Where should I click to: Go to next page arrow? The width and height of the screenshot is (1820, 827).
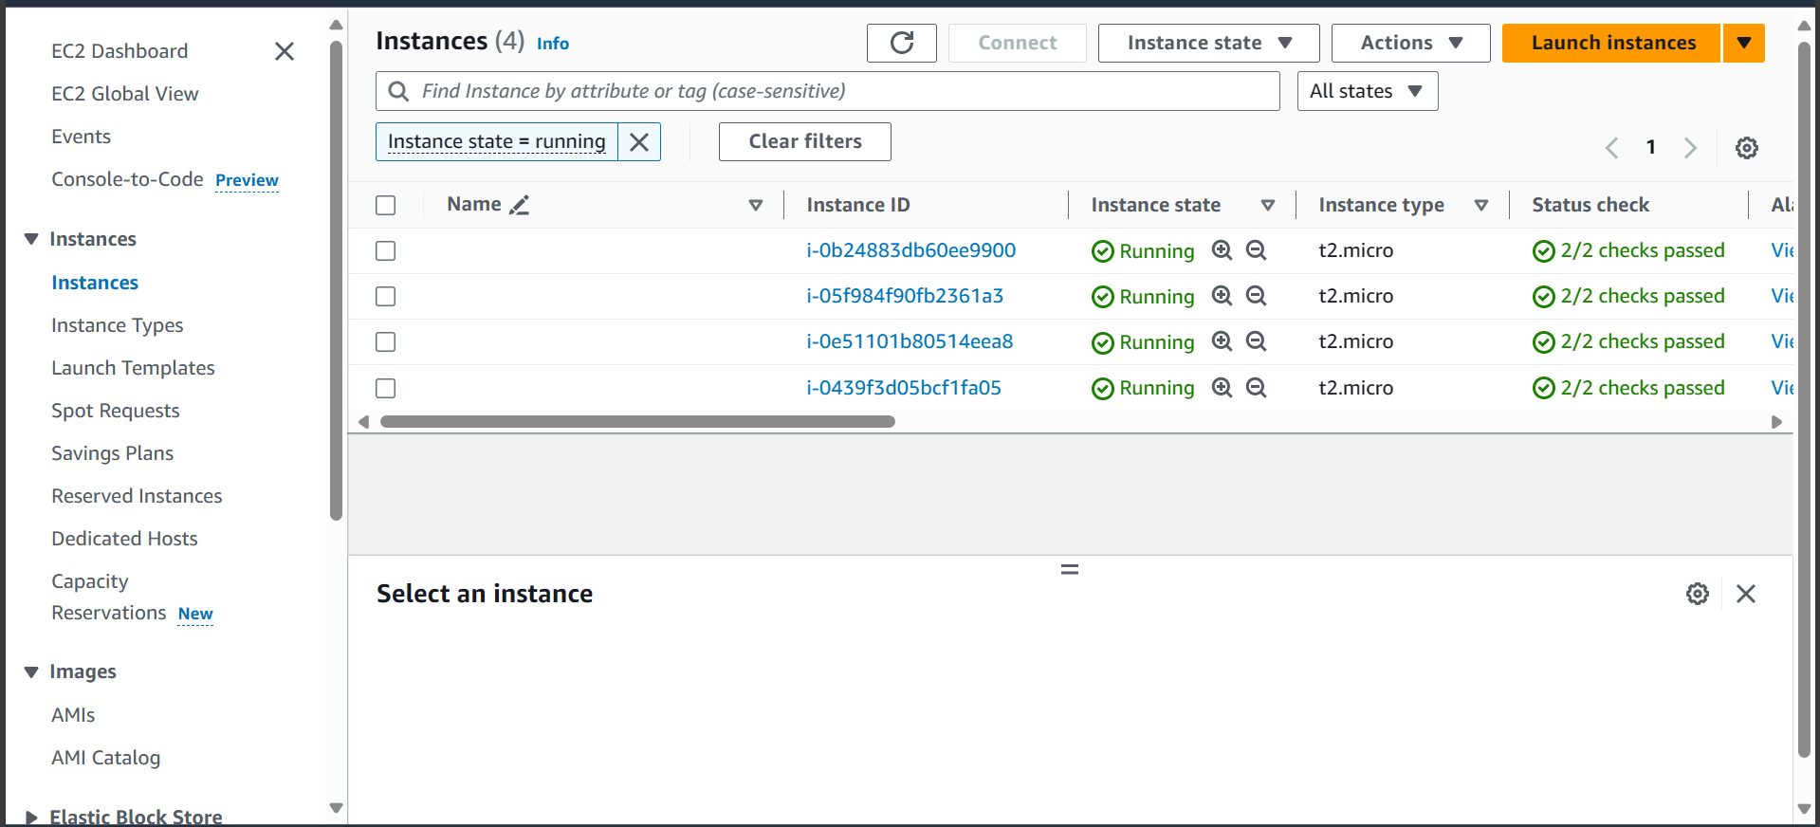pyautogui.click(x=1690, y=148)
